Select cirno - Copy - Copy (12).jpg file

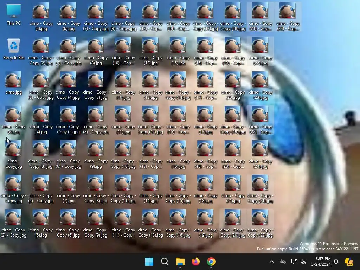pyautogui.click(x=150, y=120)
